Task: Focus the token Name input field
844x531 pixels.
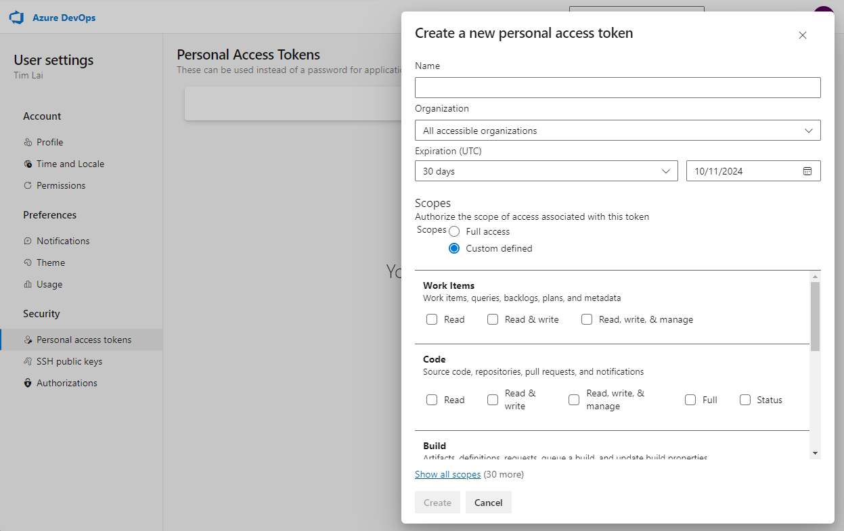Action: coord(618,88)
